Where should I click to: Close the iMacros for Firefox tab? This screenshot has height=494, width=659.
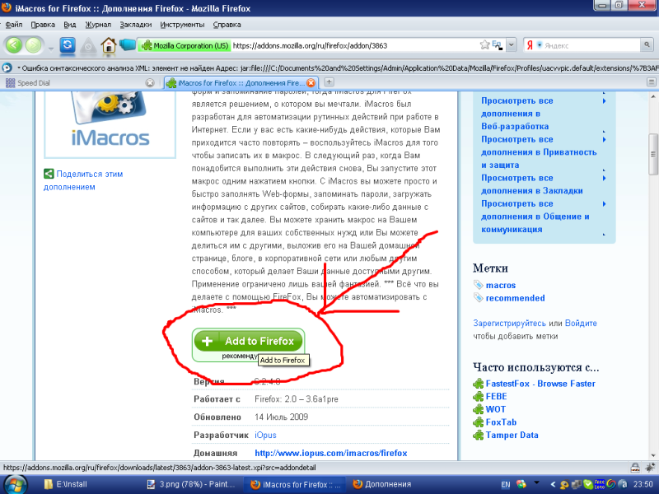pos(311,83)
